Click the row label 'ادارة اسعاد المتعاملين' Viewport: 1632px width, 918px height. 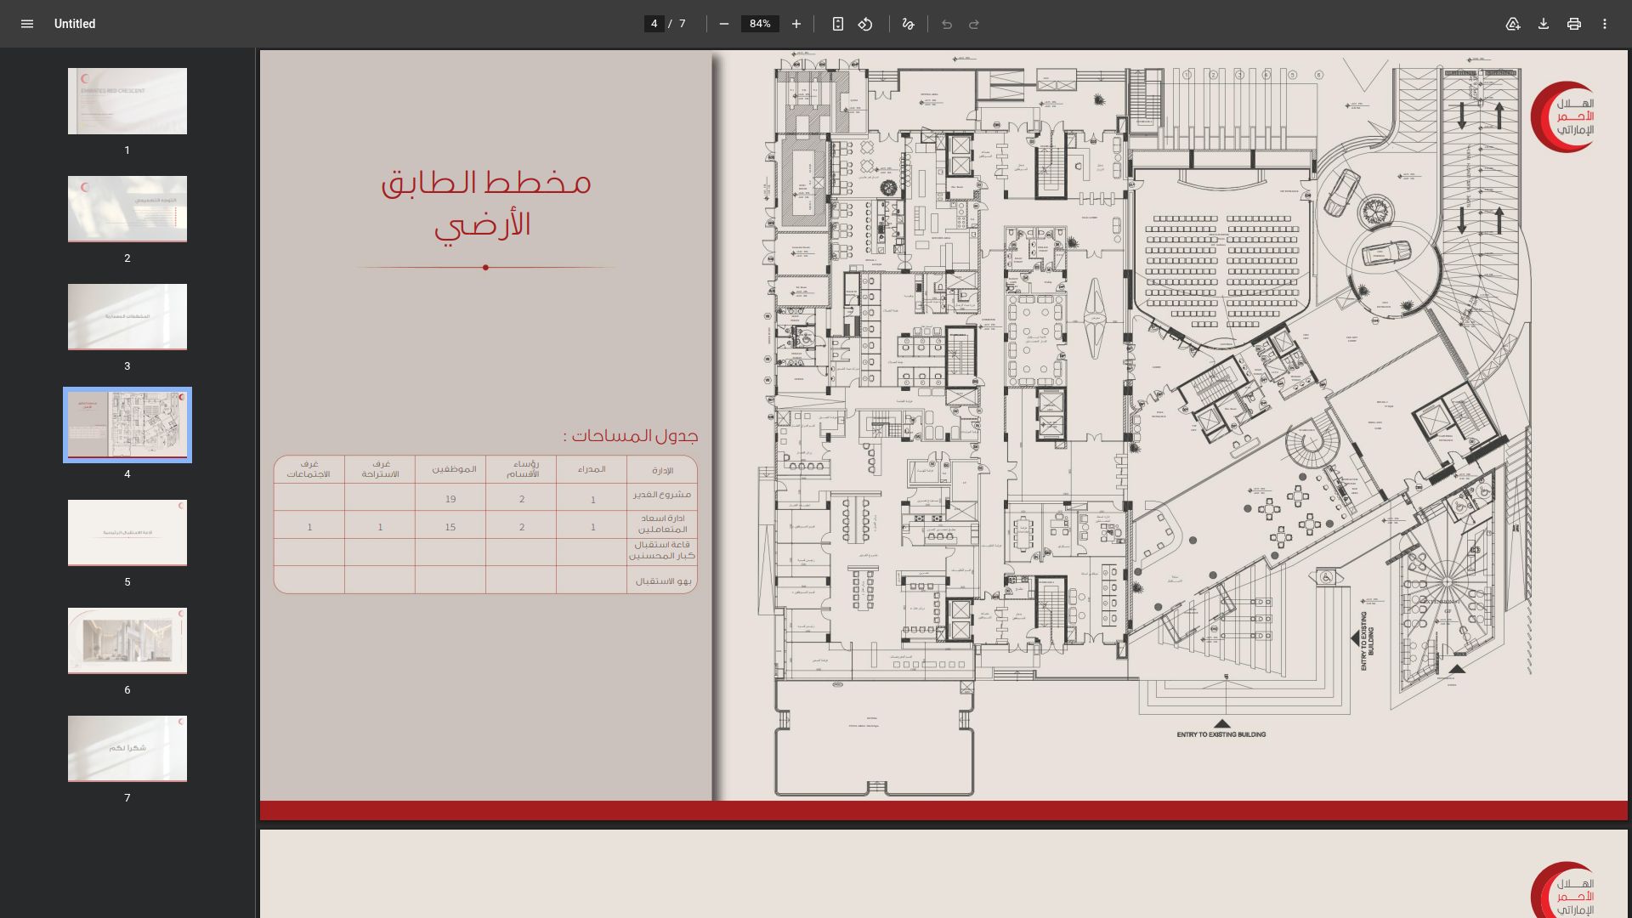point(663,524)
